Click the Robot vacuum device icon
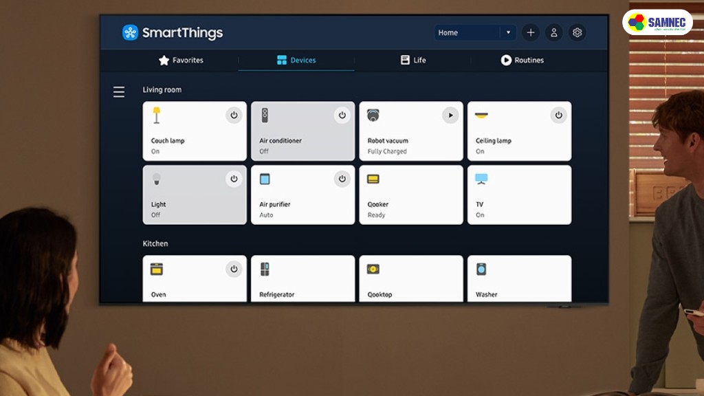 [x=373, y=115]
